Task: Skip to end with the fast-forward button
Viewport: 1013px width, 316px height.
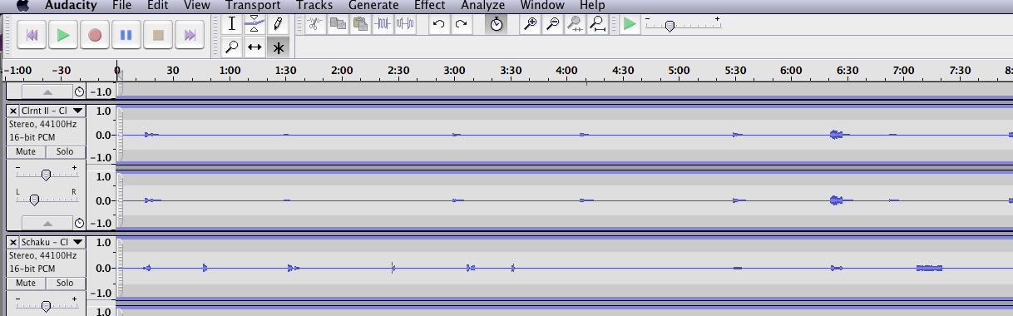Action: (190, 35)
